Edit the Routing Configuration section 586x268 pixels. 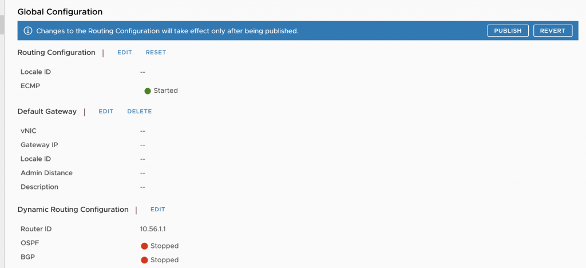click(x=125, y=52)
